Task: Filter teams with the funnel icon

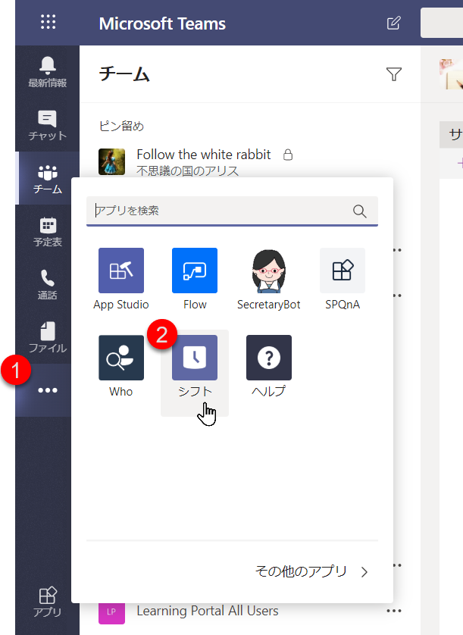Action: 394,74
